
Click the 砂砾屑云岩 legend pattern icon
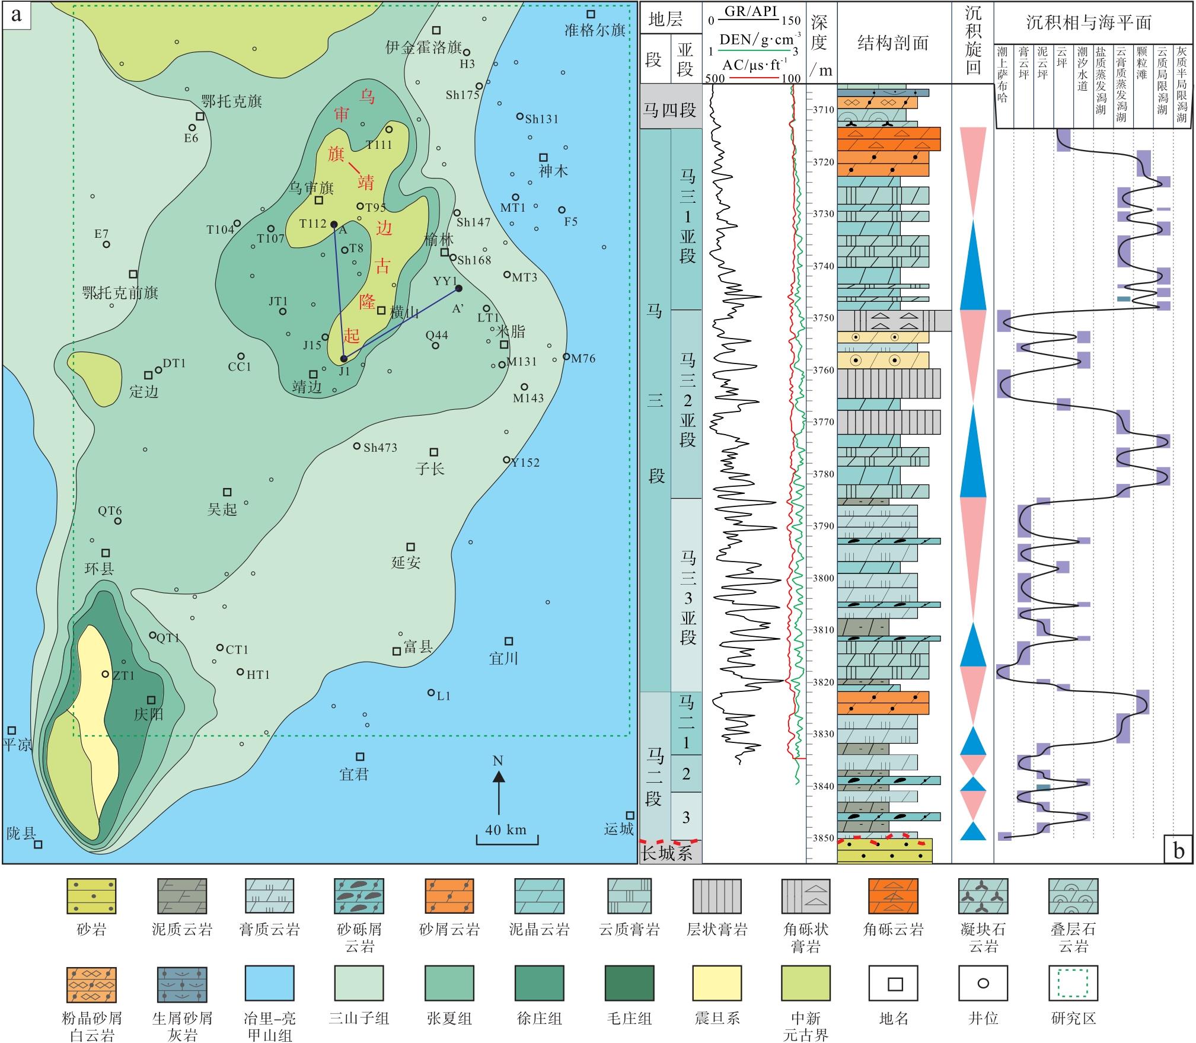pos(359,896)
